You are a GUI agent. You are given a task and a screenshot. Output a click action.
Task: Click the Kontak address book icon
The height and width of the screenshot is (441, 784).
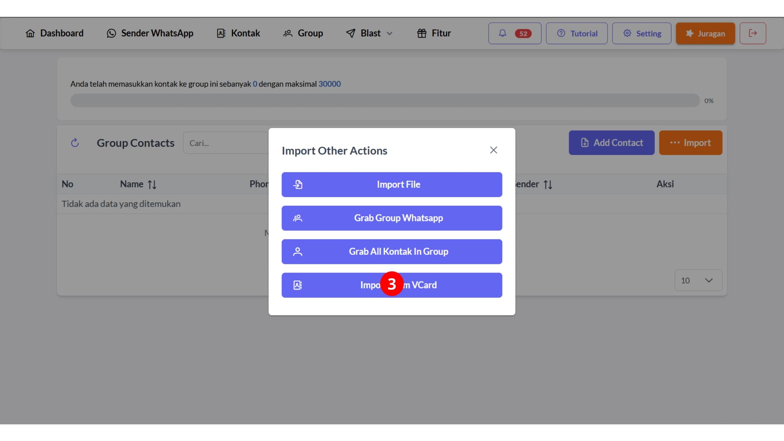[x=221, y=33]
